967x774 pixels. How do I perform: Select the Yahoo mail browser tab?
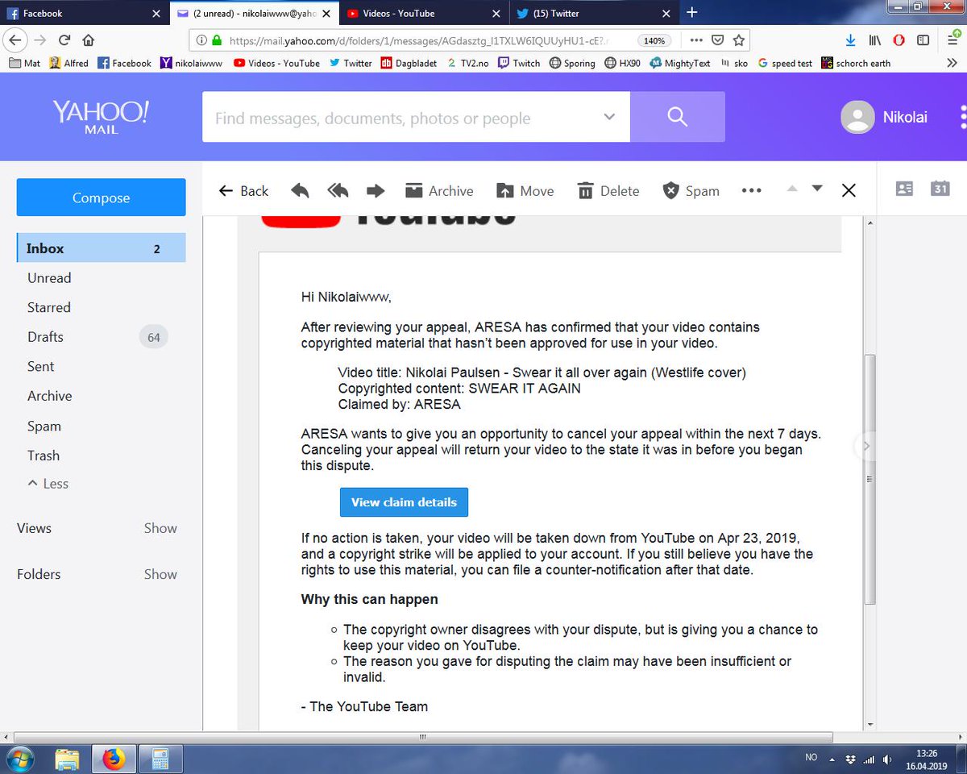click(x=254, y=13)
